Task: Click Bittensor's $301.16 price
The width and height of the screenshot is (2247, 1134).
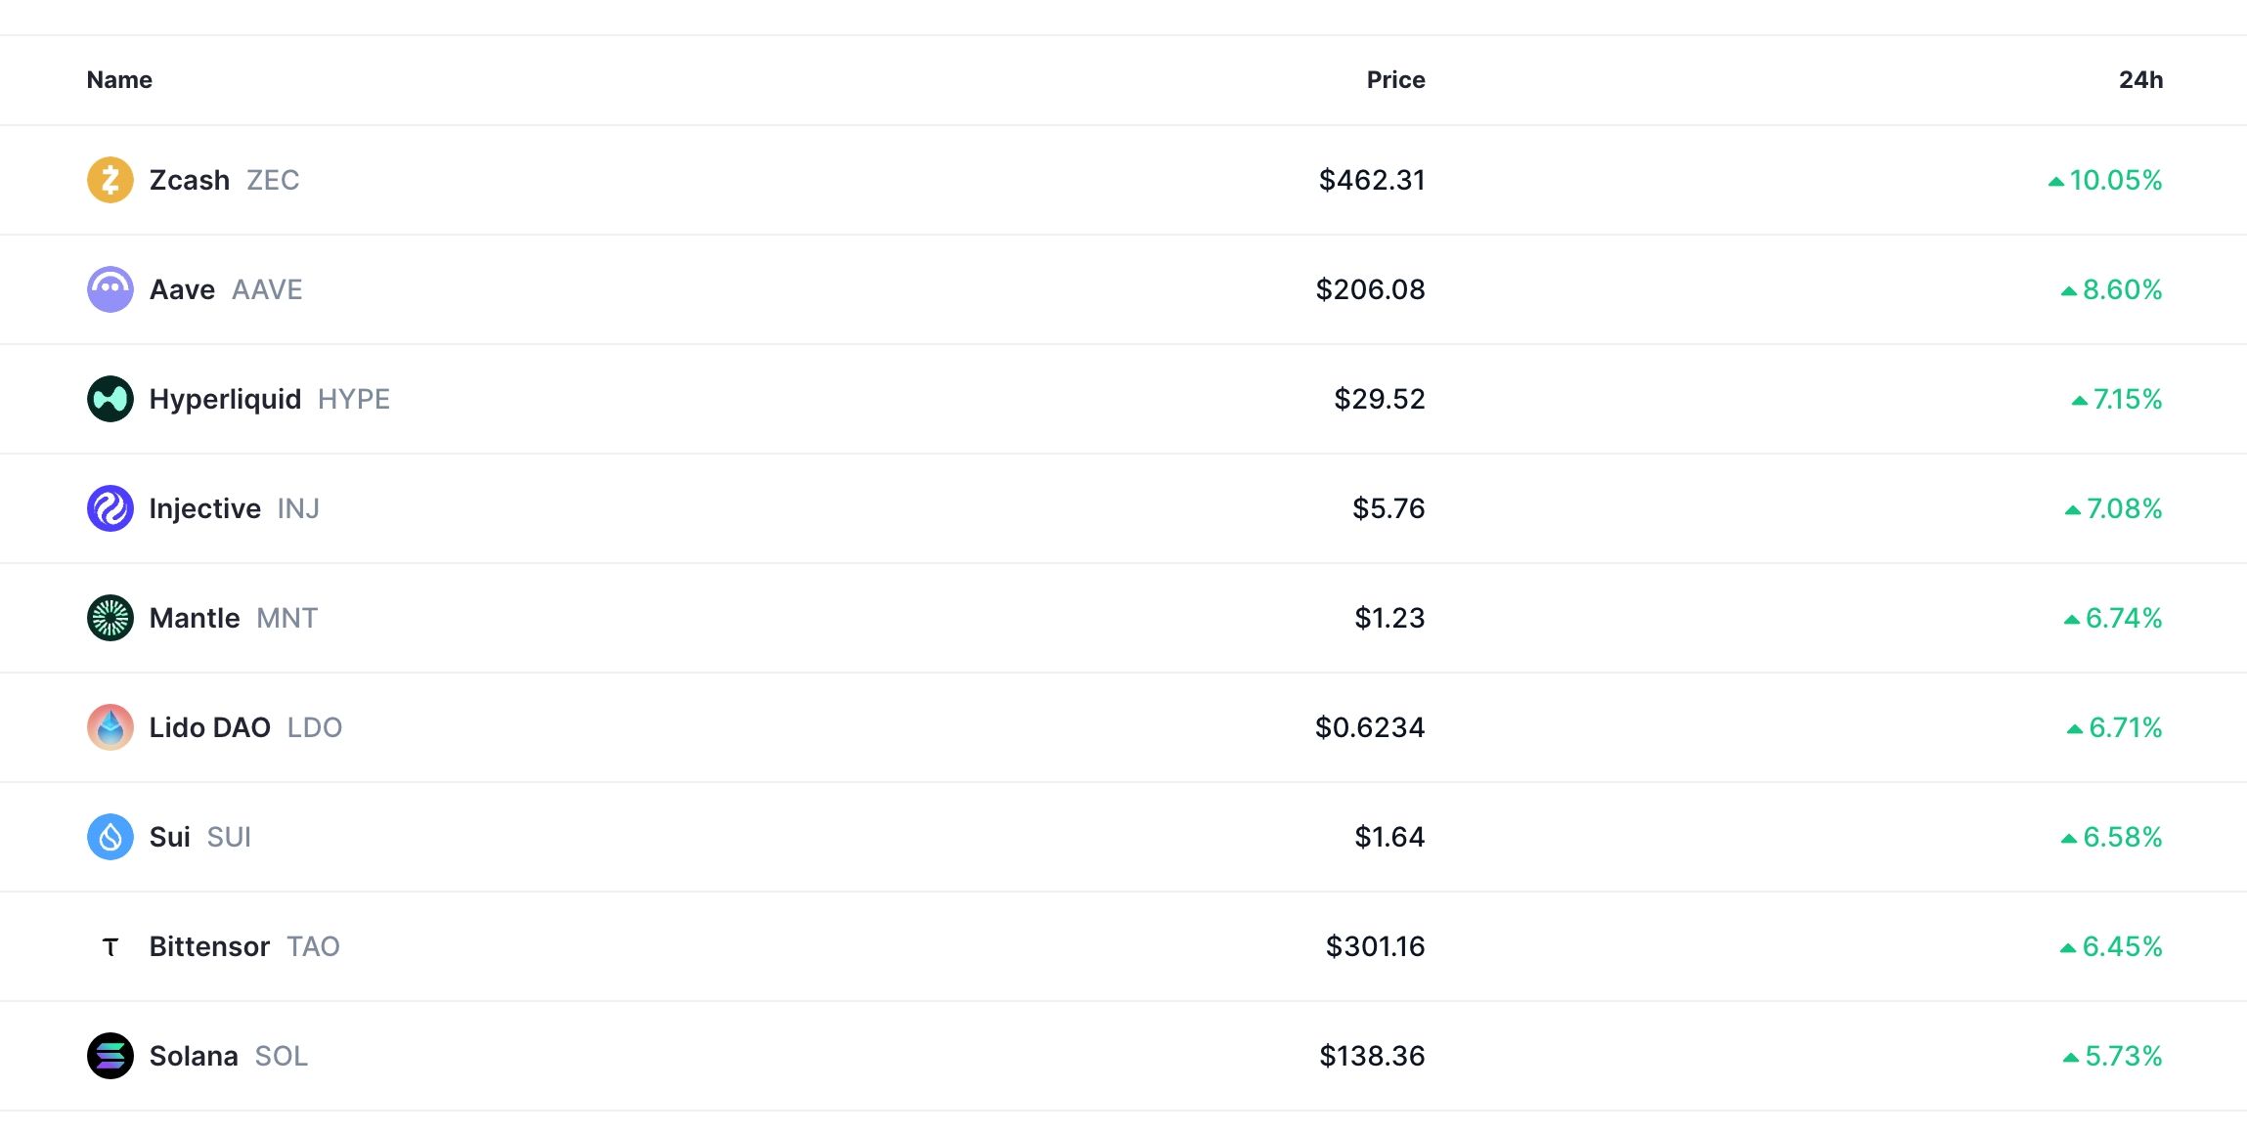Action: tap(1375, 946)
